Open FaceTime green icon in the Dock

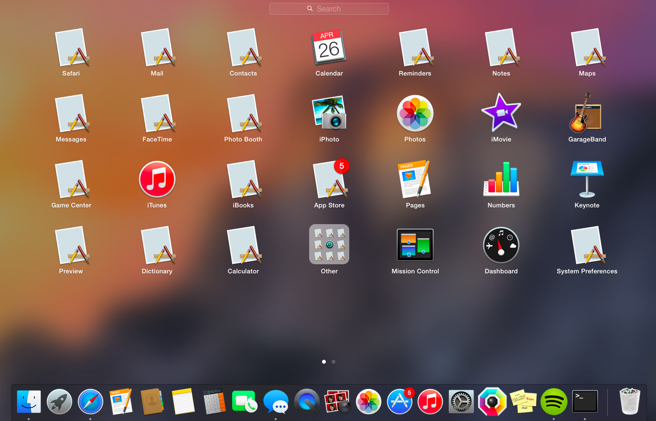[245, 401]
